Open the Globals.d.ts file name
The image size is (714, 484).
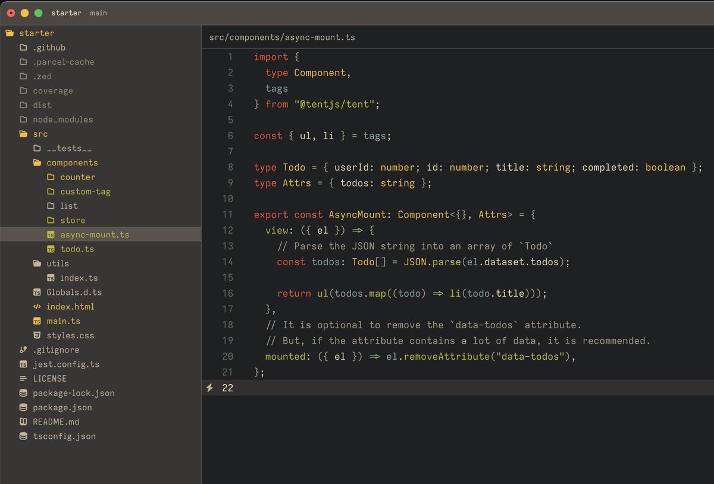[74, 292]
